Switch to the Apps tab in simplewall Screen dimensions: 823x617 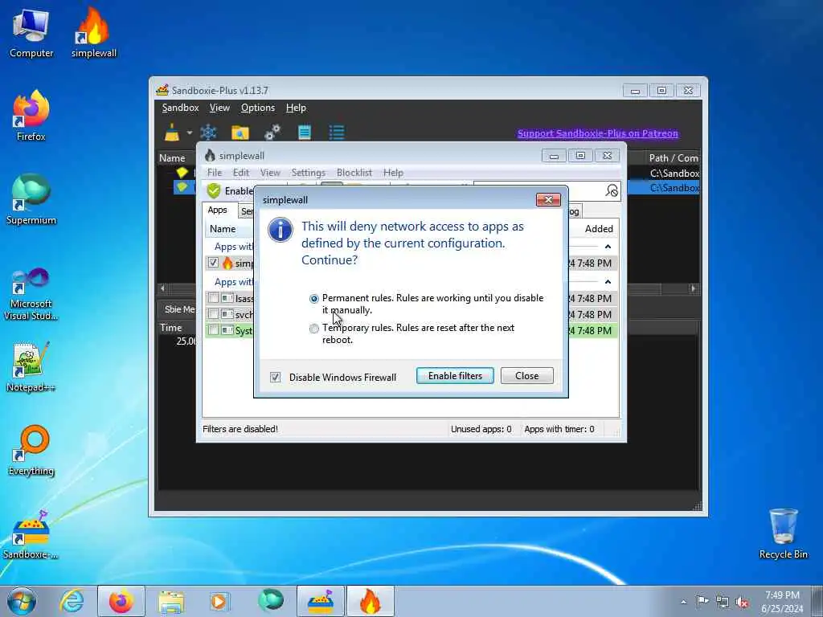(x=217, y=210)
